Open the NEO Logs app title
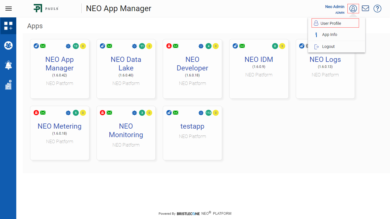This screenshot has height=219, width=390. 325,59
